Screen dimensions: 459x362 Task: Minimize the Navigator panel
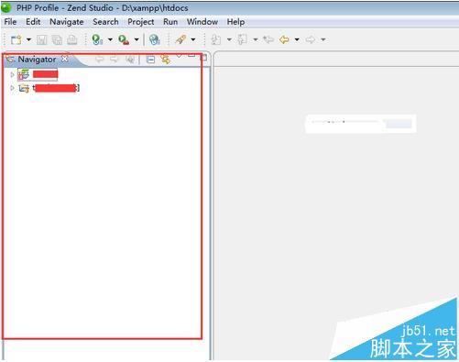[191, 56]
